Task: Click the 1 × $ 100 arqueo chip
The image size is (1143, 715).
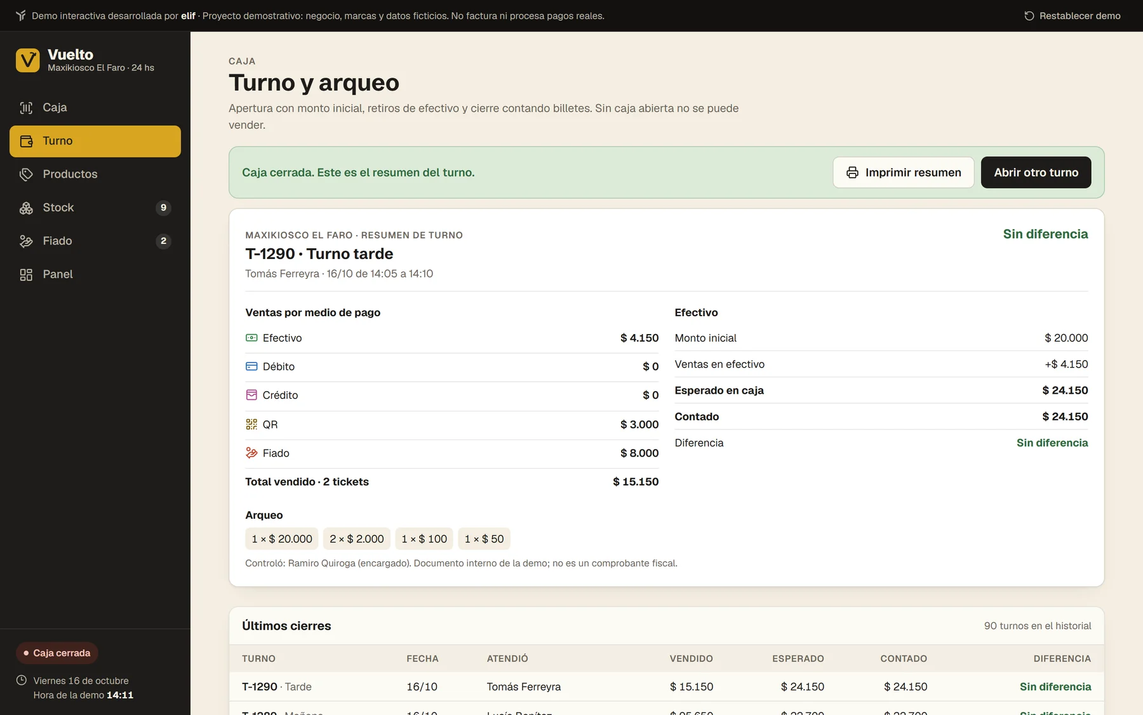Action: pyautogui.click(x=424, y=539)
